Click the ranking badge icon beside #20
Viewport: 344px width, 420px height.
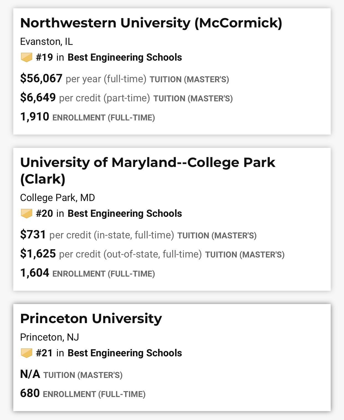click(x=27, y=214)
